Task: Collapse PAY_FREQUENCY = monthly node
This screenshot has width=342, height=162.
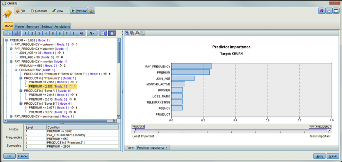Action: coord(11,62)
